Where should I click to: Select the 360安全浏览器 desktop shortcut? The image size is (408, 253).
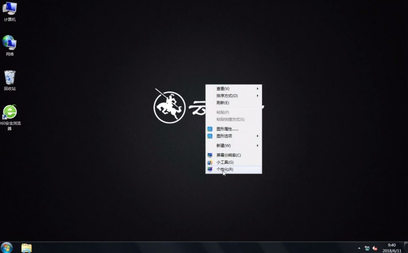click(x=10, y=118)
